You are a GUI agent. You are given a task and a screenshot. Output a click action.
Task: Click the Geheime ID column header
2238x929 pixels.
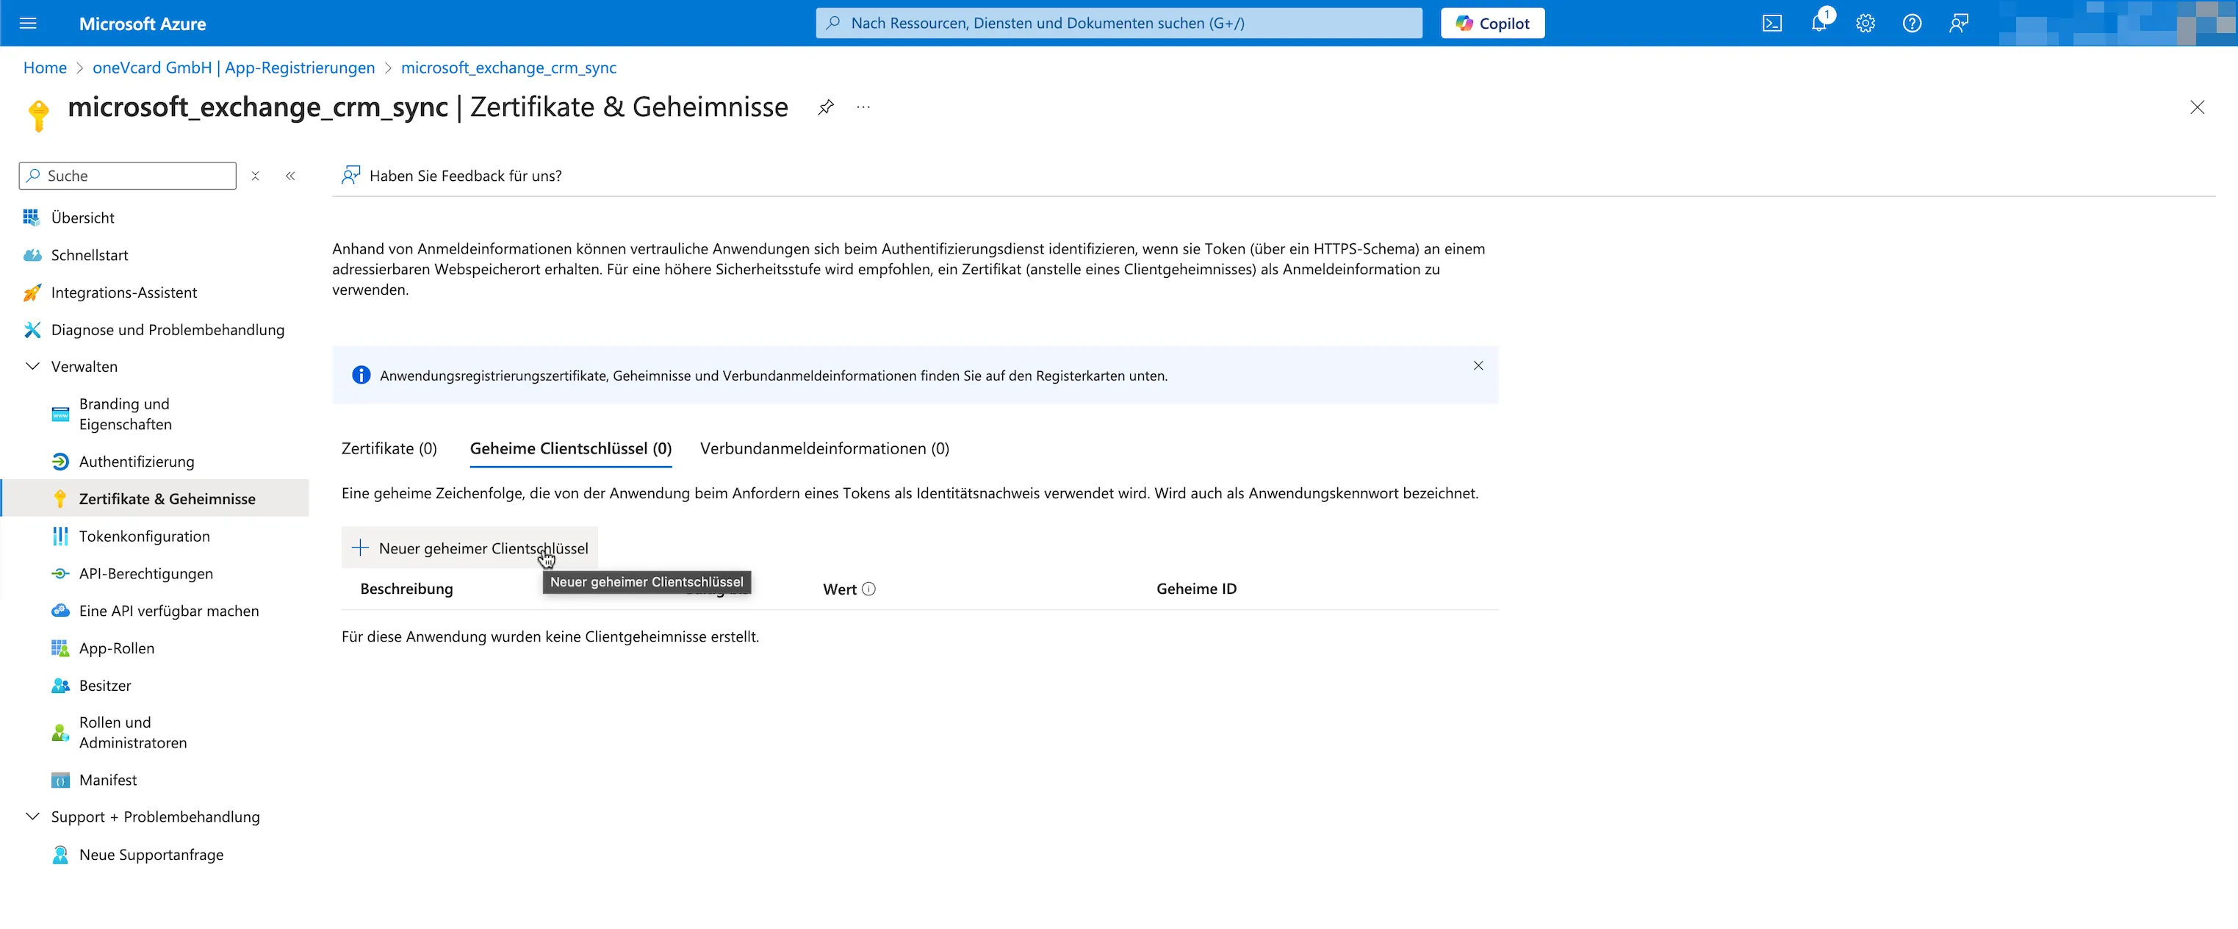click(x=1196, y=589)
